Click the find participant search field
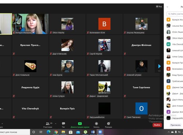 175,14
